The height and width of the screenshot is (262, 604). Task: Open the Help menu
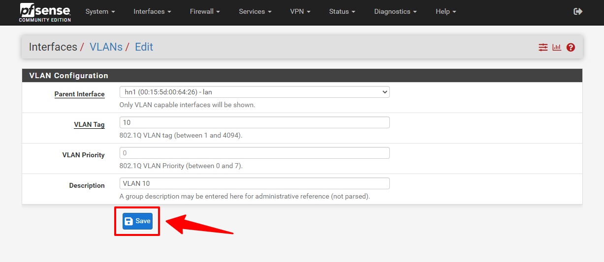pos(445,11)
